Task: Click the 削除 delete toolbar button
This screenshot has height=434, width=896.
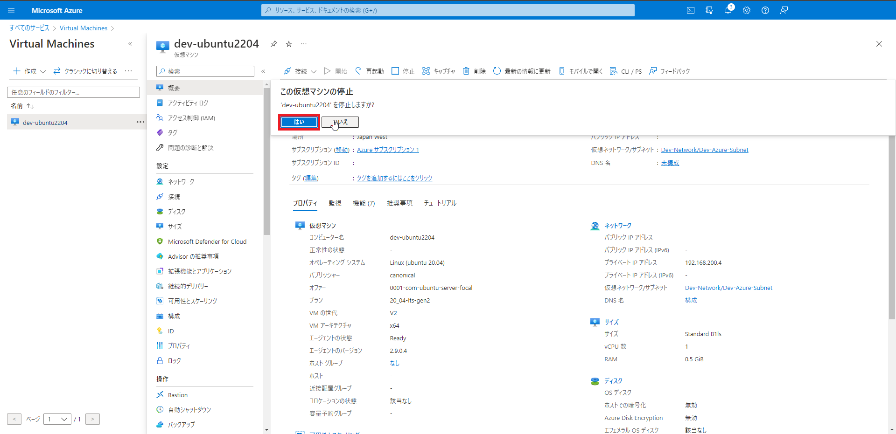Action: point(474,71)
